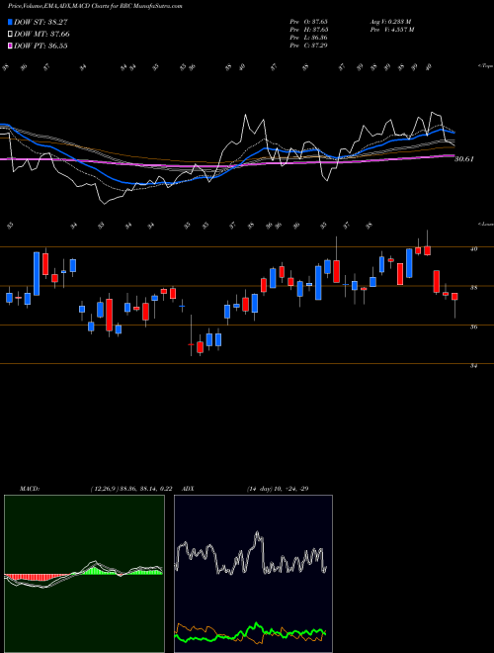
Task: Click the 36 price axis label
Action: (x=473, y=326)
